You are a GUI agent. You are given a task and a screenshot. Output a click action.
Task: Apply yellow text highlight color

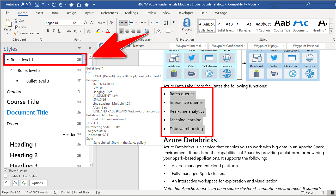[98, 31]
